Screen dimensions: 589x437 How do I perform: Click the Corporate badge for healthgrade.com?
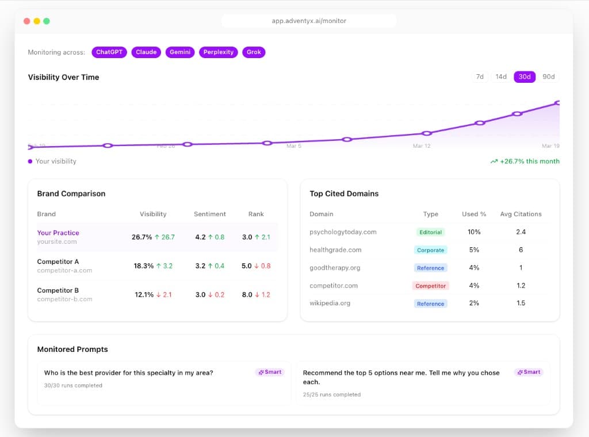[430, 250]
